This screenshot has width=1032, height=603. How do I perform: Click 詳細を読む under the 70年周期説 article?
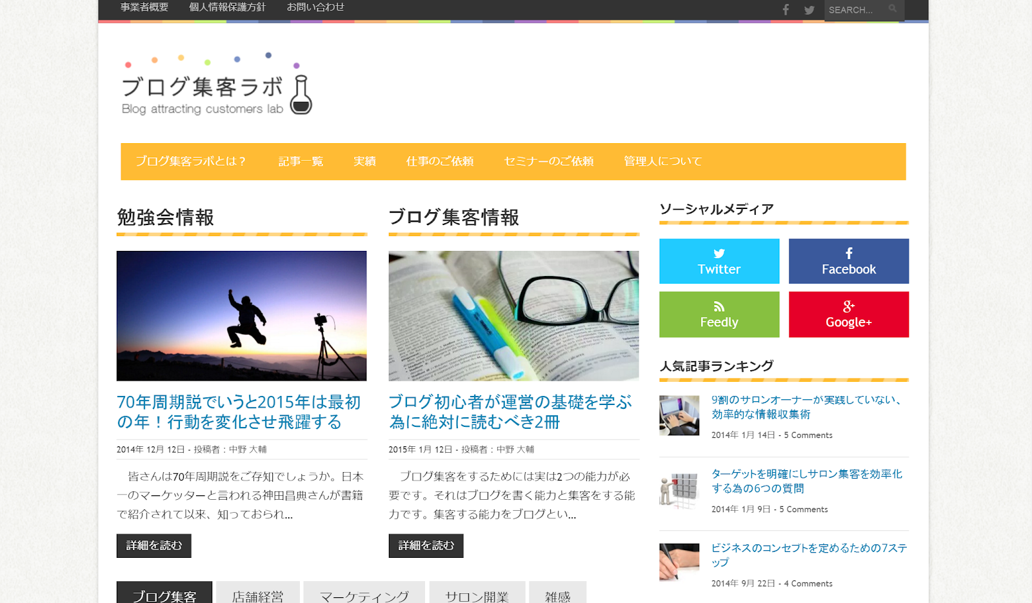pyautogui.click(x=154, y=546)
